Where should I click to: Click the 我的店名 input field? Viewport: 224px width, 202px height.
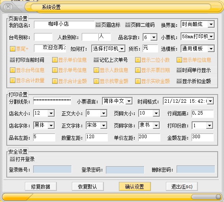[x=64, y=25]
